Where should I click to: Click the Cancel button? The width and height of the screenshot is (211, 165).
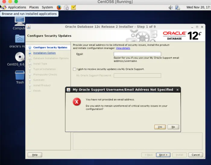(196, 155)
